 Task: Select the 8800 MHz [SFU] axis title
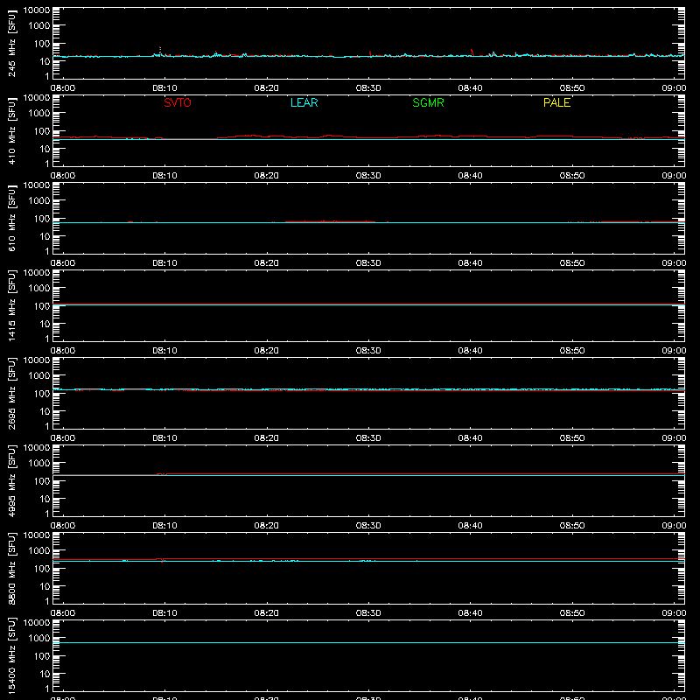coord(11,568)
